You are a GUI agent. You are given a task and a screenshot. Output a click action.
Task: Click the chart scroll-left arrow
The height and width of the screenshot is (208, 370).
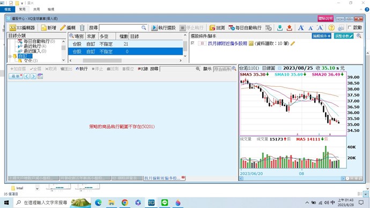click(x=241, y=179)
